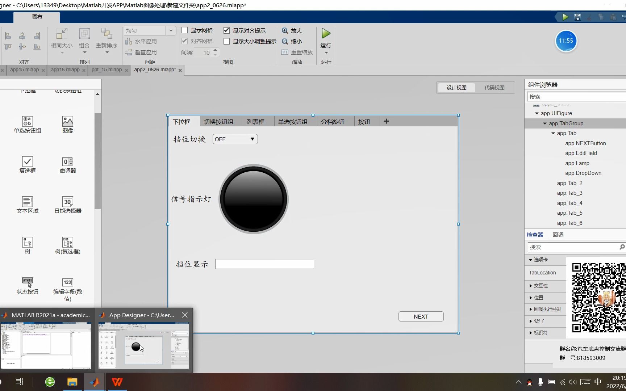Viewport: 626px width, 391px height.
Task: Expand the 标识符 property section
Action: point(531,333)
